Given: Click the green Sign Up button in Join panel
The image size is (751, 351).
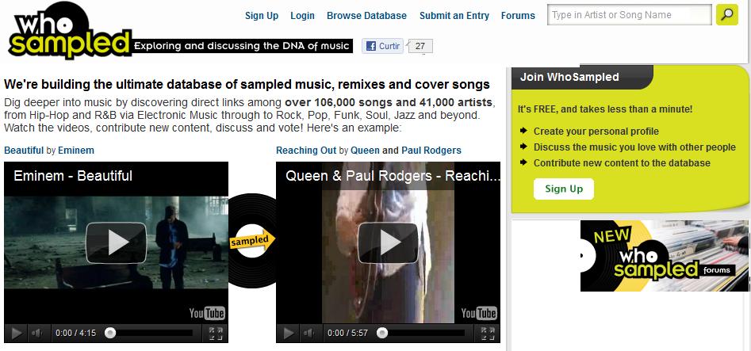Looking at the screenshot, I should pos(564,189).
